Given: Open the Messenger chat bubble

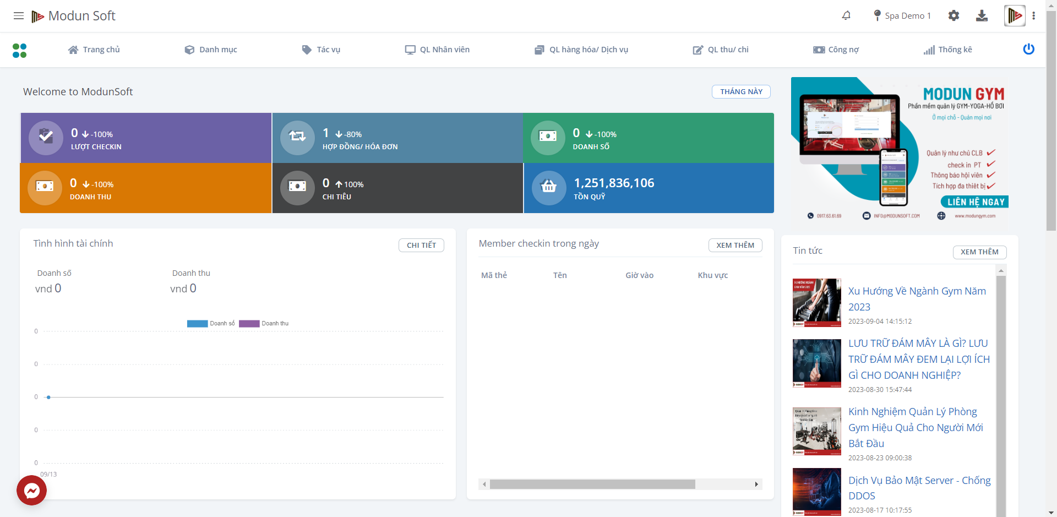Looking at the screenshot, I should point(32,490).
